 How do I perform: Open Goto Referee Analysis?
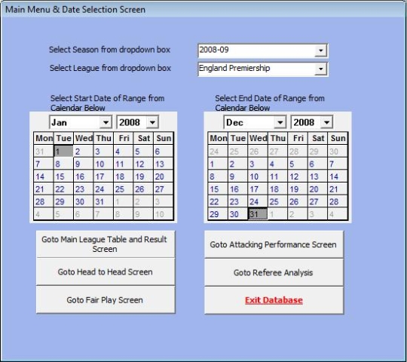(274, 272)
